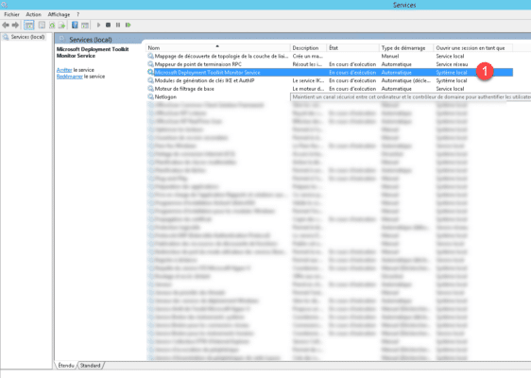Open the Affichage menu
This screenshot has height=378, width=531.
[x=59, y=14]
